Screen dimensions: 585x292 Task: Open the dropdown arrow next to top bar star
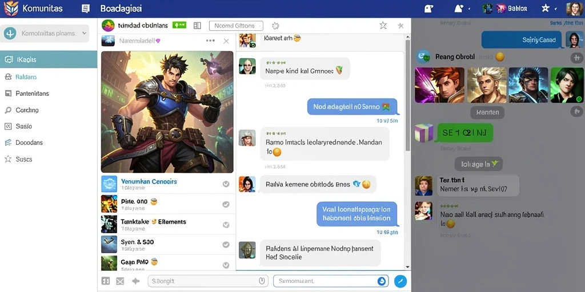pos(556,9)
